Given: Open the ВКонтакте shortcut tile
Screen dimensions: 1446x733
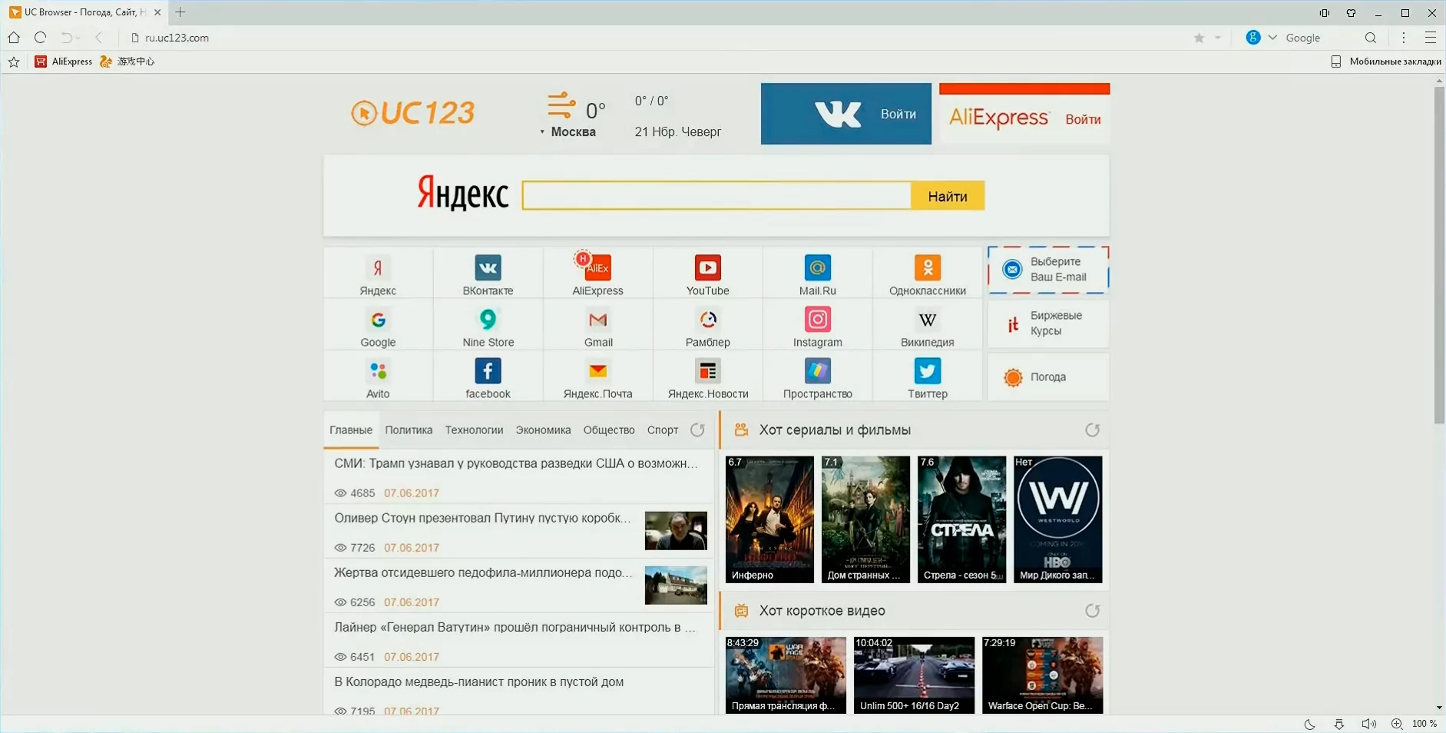Looking at the screenshot, I should [488, 273].
